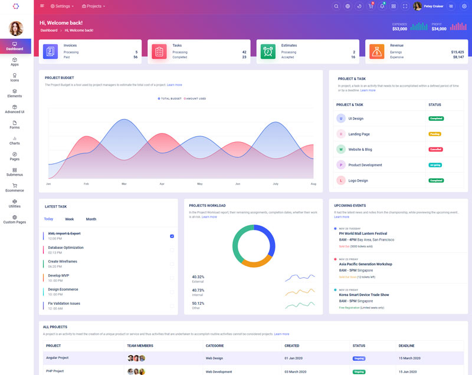Check the Develop MVP task checkbox

pos(172,278)
